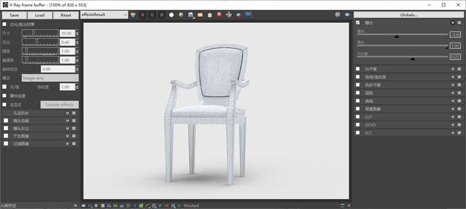Toggle the background image icon in status bar
Viewport: 466px width, 209px height.
141,206
